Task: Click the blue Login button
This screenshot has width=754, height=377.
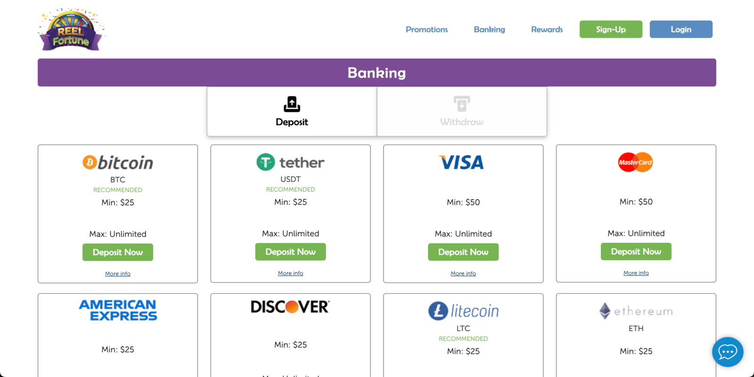Action: 681,29
